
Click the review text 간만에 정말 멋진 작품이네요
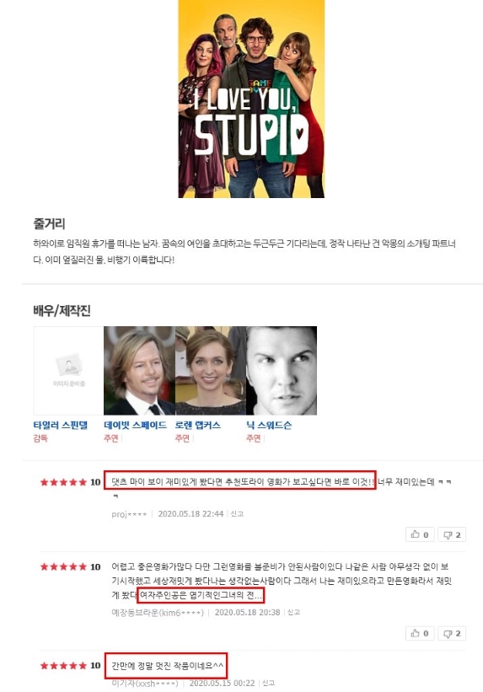click(x=168, y=666)
